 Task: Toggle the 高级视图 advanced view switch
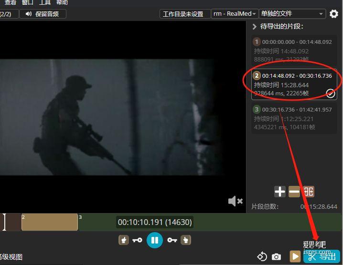11,257
